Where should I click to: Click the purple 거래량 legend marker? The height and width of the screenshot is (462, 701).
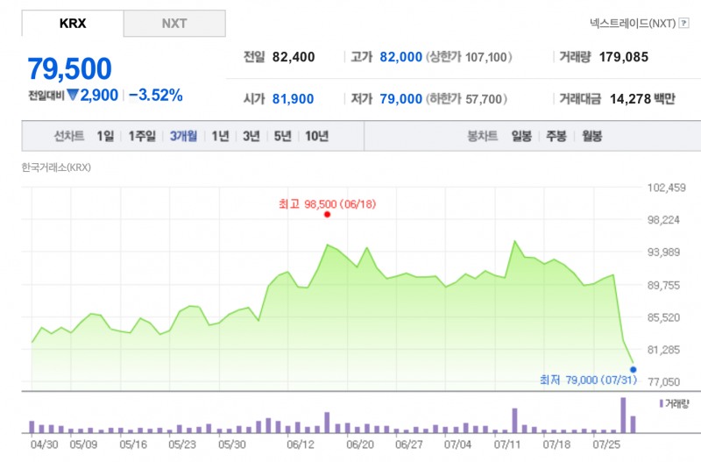pos(660,403)
